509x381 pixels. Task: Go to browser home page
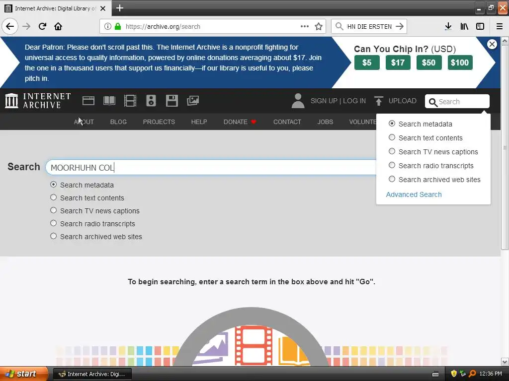click(x=58, y=26)
